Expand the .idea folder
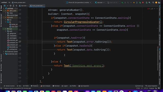Image resolution: width=163 pixels, height=92 pixels. coord(6,13)
